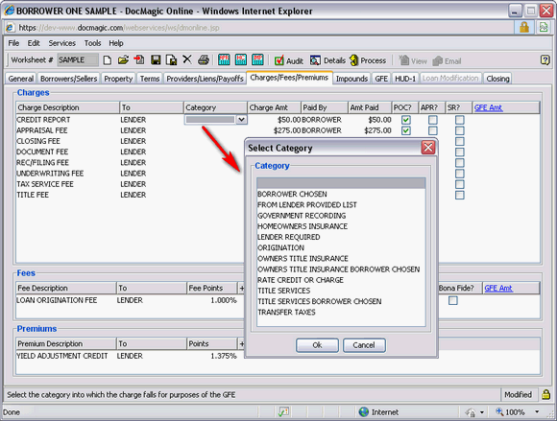Click the padlock icon in the address bar

[x=524, y=27]
